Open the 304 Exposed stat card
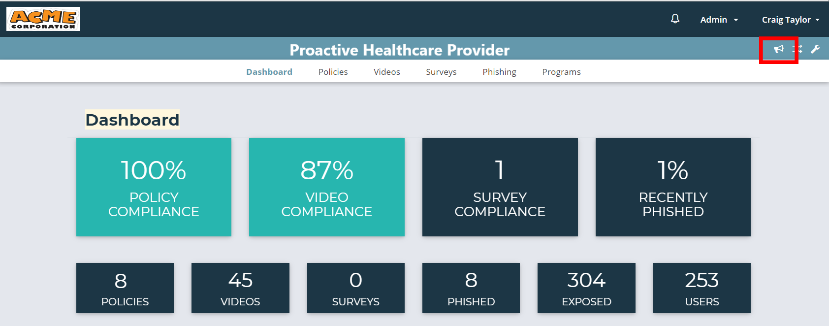 point(586,288)
